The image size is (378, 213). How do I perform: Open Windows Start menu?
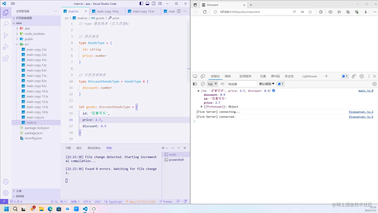pos(6,209)
